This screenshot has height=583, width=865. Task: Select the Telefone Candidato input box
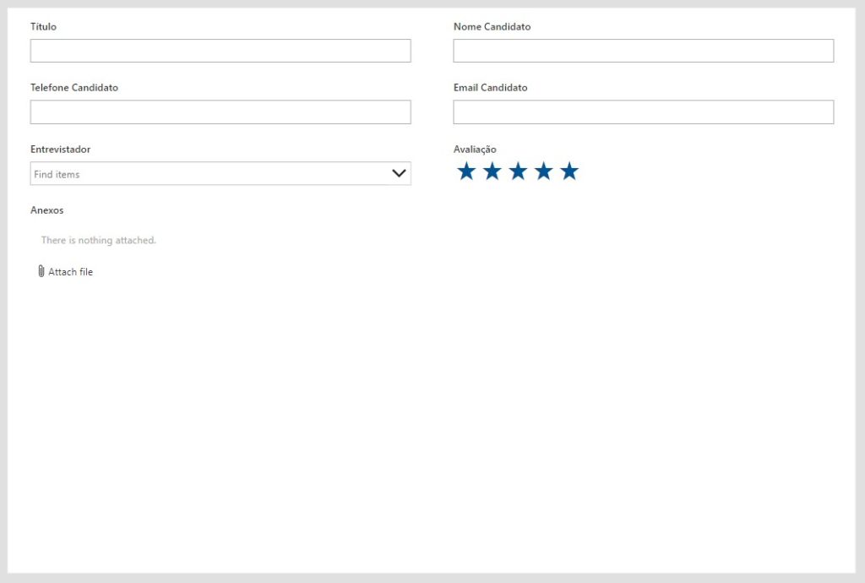tap(220, 112)
